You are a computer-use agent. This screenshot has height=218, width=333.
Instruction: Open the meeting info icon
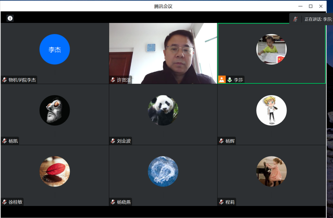(x=10, y=18)
